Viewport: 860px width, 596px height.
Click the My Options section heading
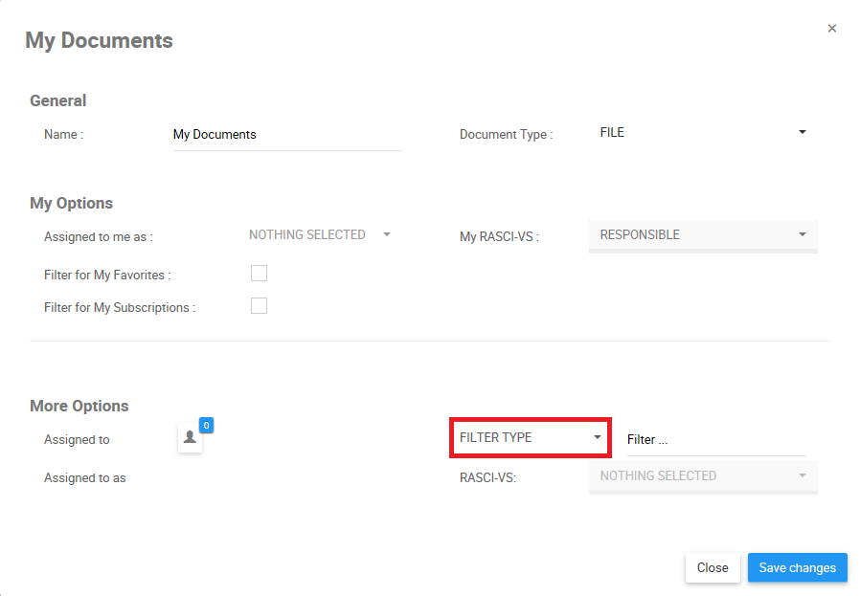click(72, 203)
